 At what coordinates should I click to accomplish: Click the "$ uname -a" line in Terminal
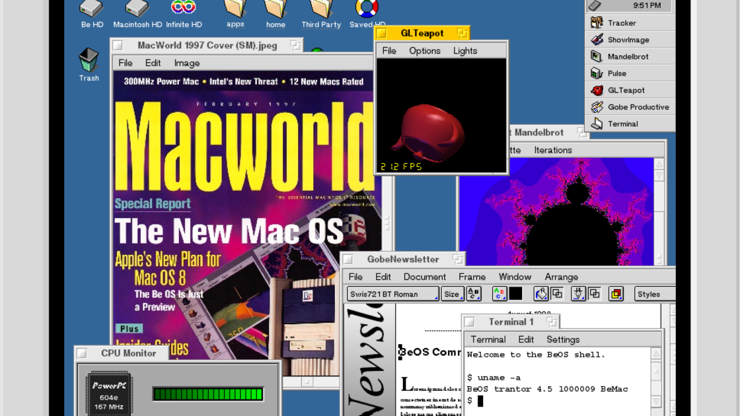(494, 377)
